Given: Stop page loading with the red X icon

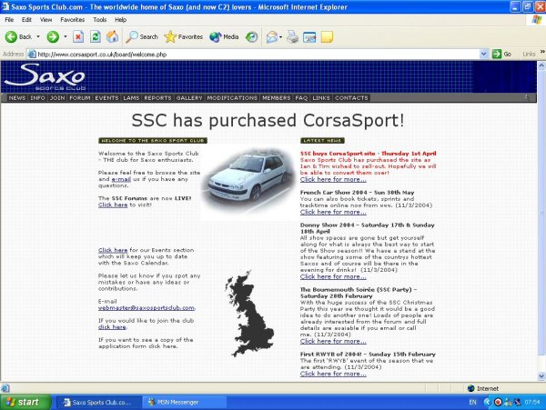Looking at the screenshot, I should point(78,36).
